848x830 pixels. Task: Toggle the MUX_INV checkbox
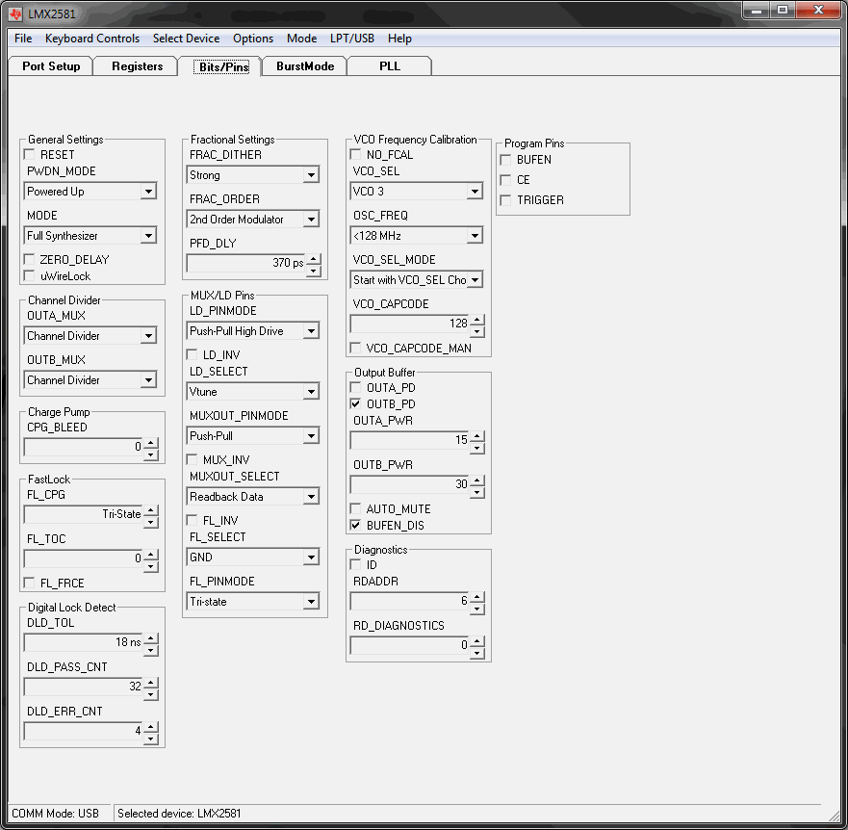pyautogui.click(x=192, y=459)
